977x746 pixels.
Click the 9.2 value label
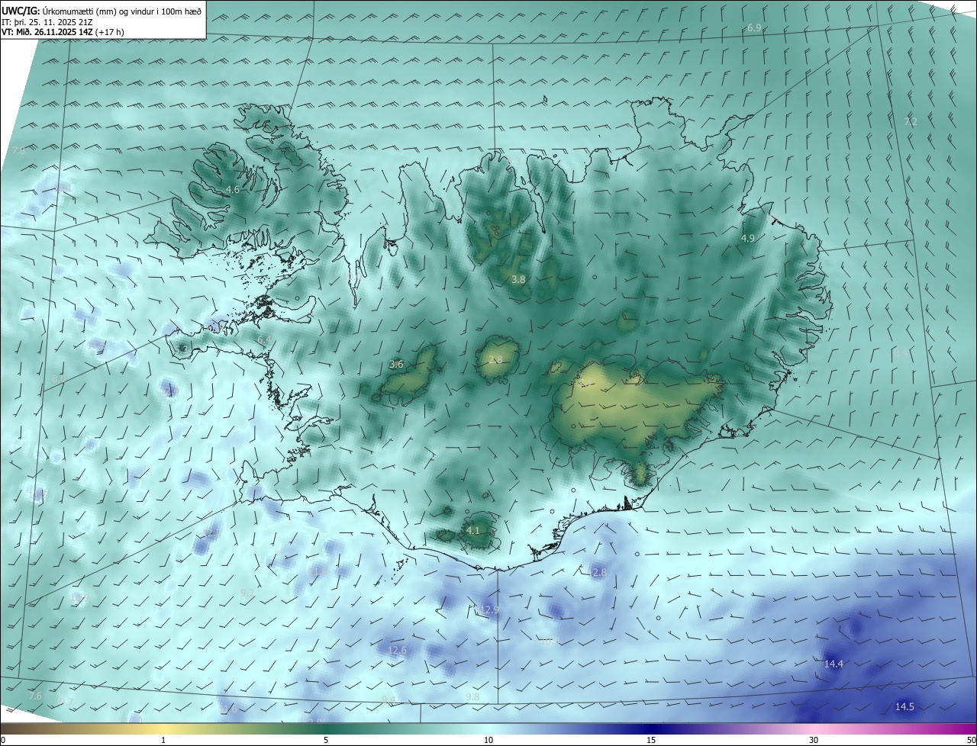pyautogui.click(x=247, y=593)
